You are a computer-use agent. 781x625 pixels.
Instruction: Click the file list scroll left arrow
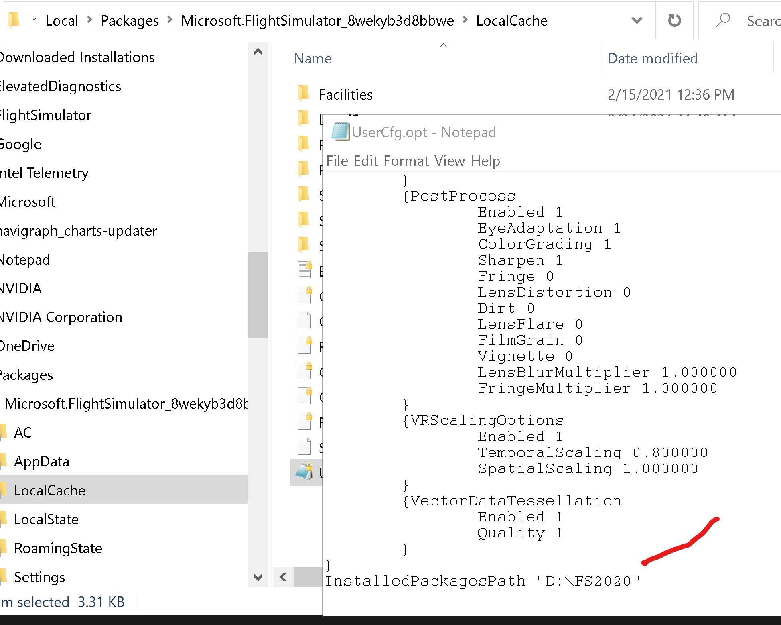tap(283, 577)
